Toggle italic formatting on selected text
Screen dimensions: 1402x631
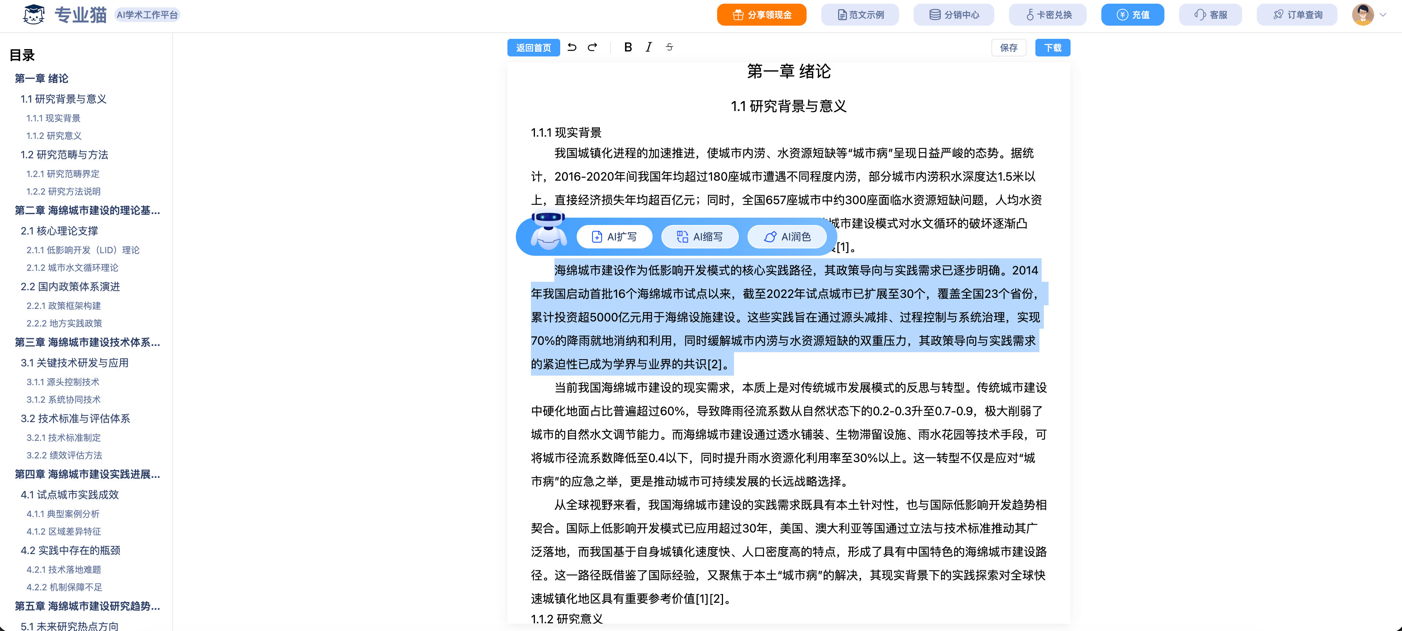[x=648, y=47]
